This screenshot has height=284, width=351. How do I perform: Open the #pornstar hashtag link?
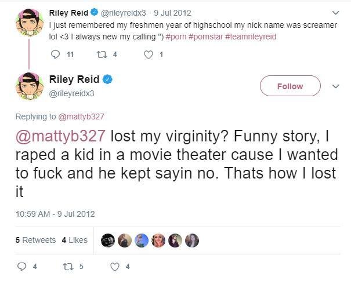click(206, 37)
